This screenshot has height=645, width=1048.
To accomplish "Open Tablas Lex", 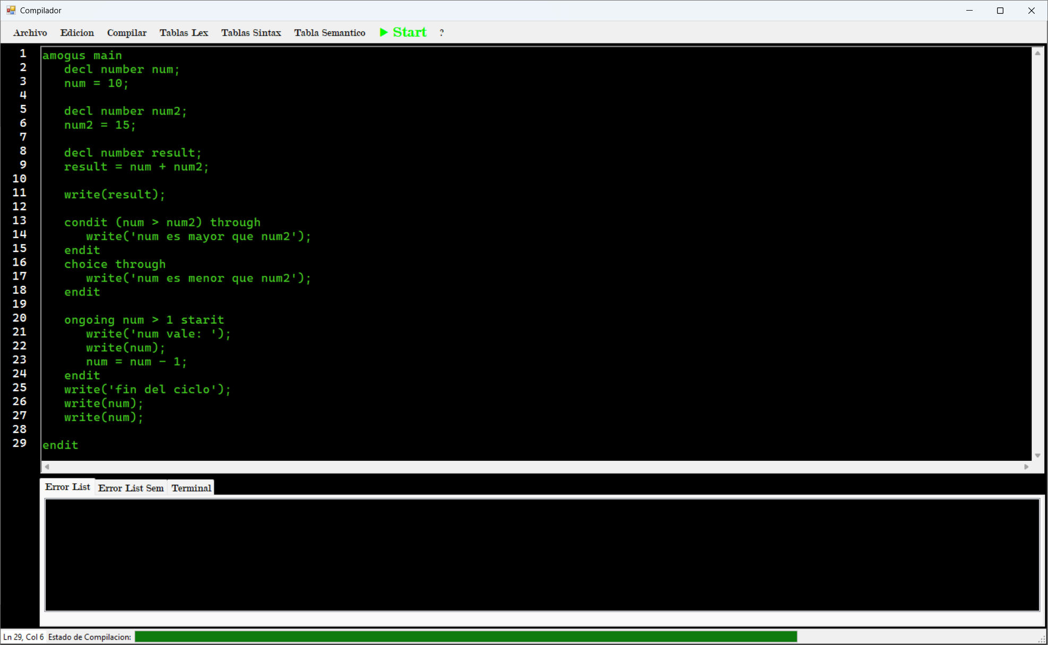I will [184, 33].
